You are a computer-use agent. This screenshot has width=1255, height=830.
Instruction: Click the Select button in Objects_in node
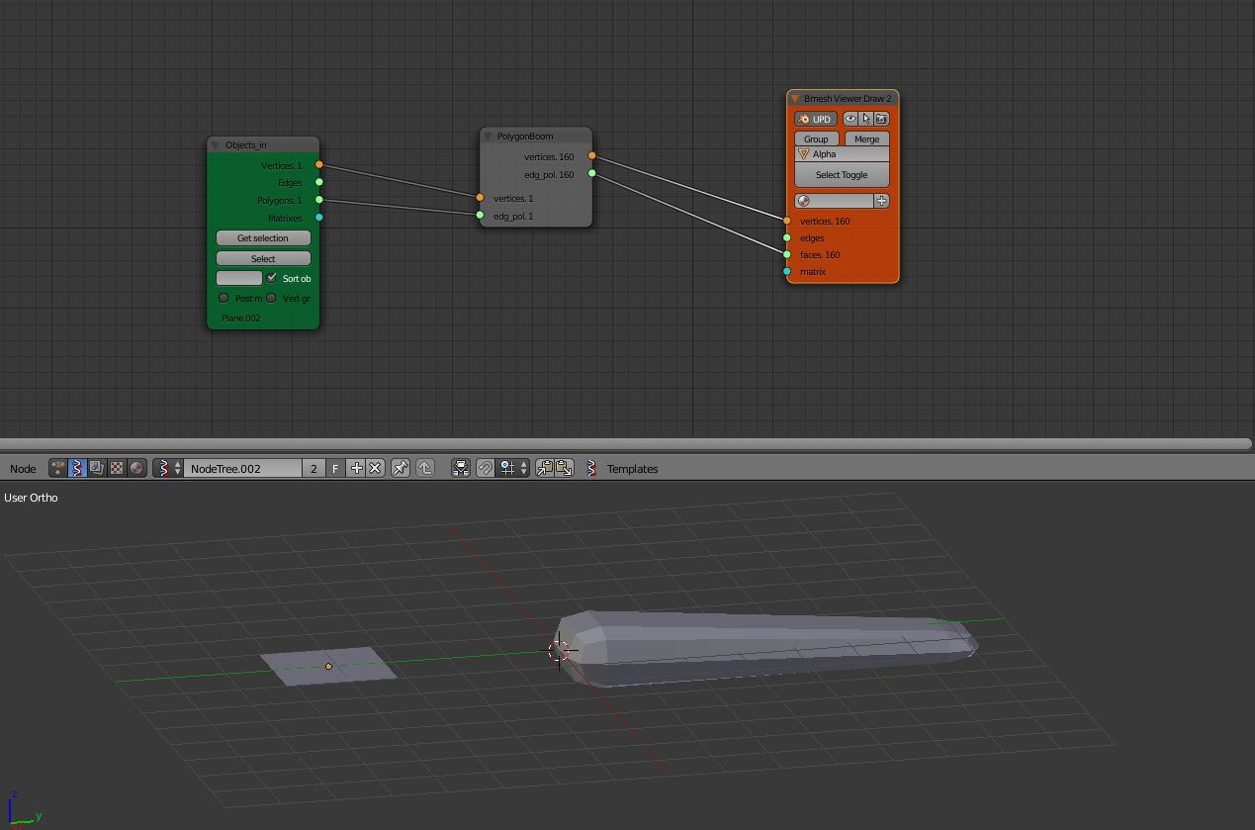[x=263, y=258]
